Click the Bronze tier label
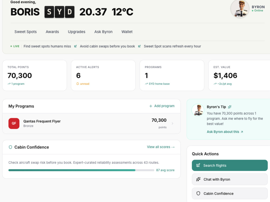Viewport: 270px width, 202px height. click(x=28, y=126)
